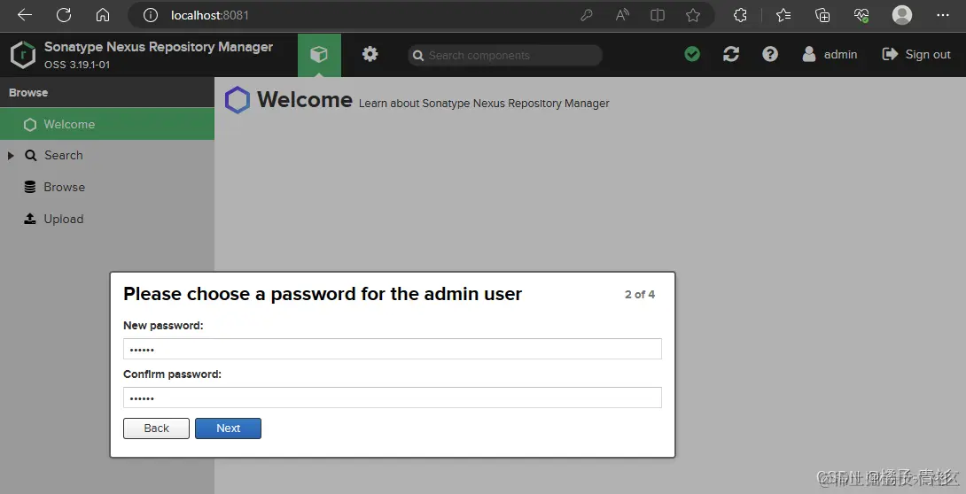
Task: Go back in browser history
Action: [25, 15]
